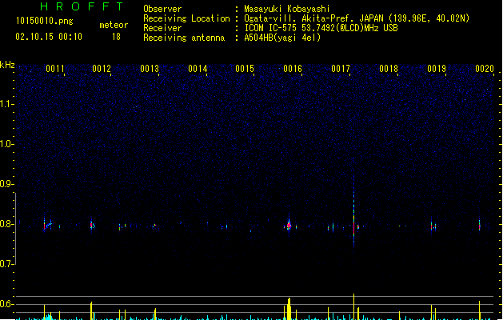The image size is (503, 320).
Task: Click the meteor echo just before 0020
Action: point(480,225)
